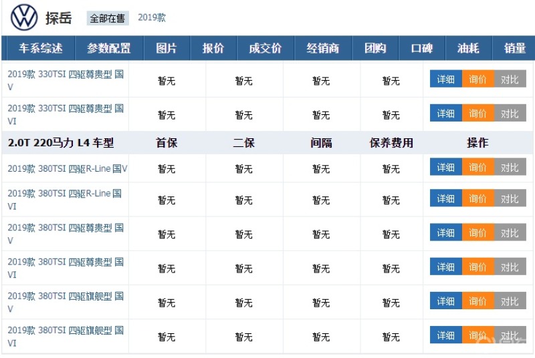The height and width of the screenshot is (358, 535).
Task: Open the 经销商 navigation tab
Action: (x=323, y=48)
